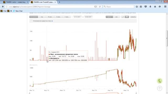The image size is (168, 94).
Task: Click tooltip text Макс. используемое кредитное плечо
Action: pos(64,54)
